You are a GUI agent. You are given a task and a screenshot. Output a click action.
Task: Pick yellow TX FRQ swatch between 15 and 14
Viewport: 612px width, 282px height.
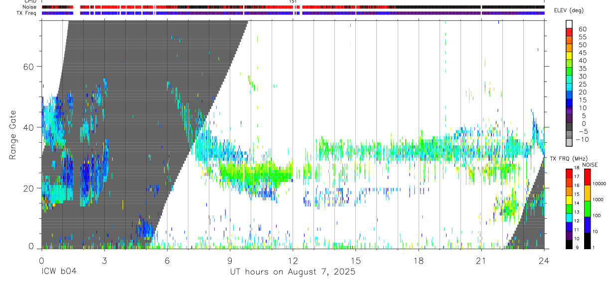click(x=569, y=200)
